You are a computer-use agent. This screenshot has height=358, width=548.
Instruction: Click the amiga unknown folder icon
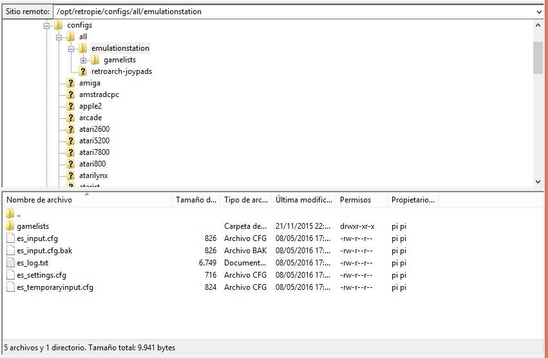click(x=71, y=83)
